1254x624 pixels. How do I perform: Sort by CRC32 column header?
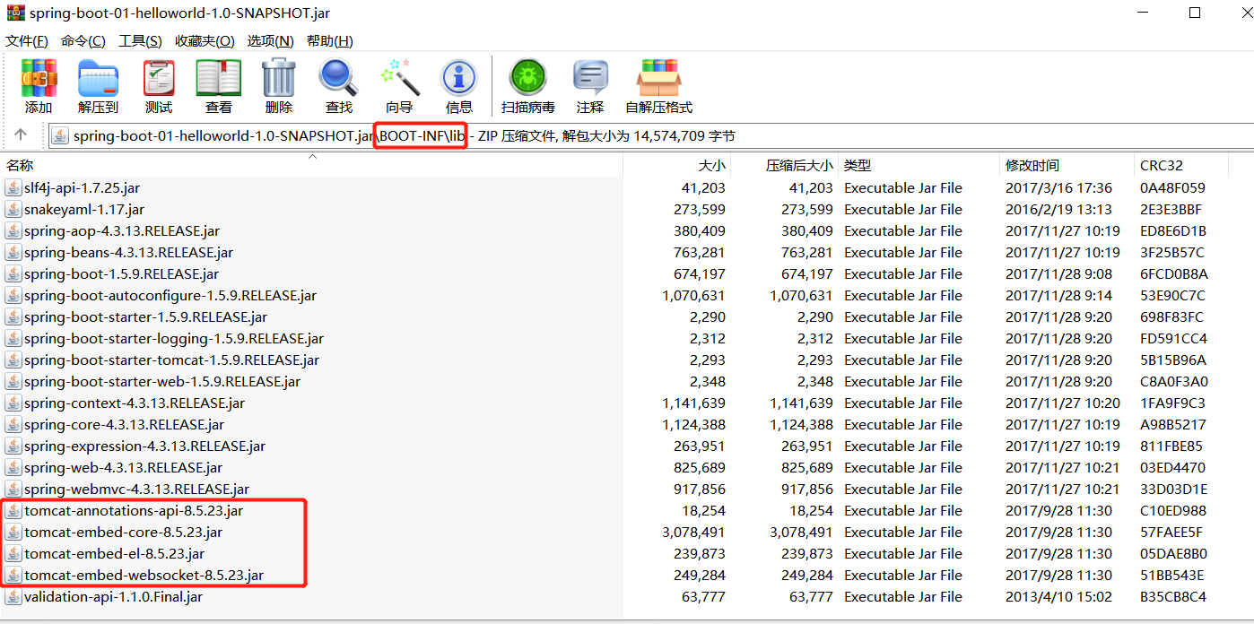[x=1180, y=166]
